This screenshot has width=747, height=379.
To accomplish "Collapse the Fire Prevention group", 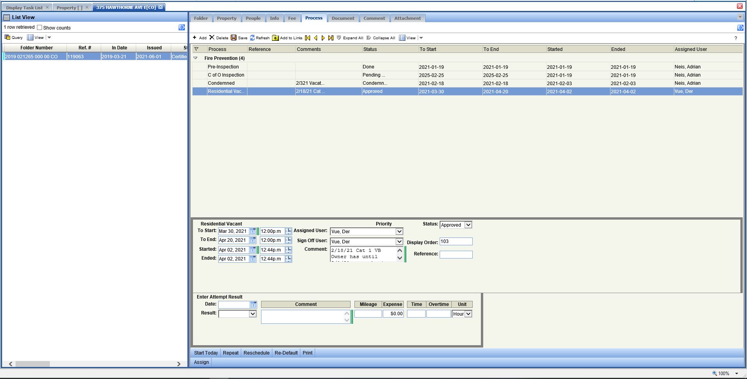I will click(x=196, y=58).
